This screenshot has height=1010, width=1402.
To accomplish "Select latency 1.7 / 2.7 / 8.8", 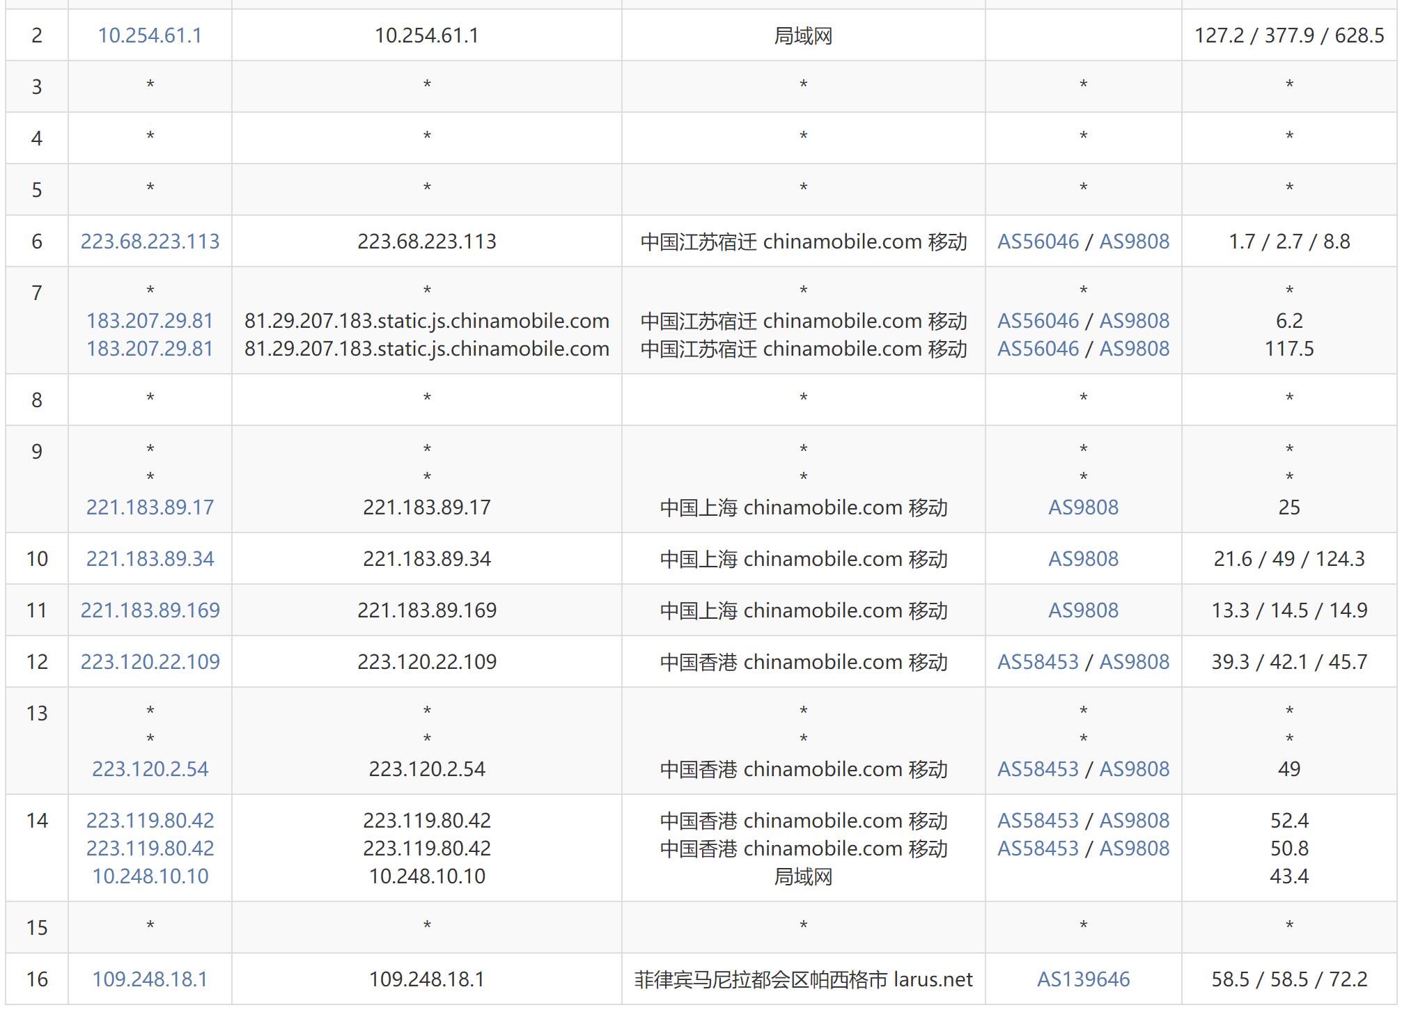I will coord(1289,242).
